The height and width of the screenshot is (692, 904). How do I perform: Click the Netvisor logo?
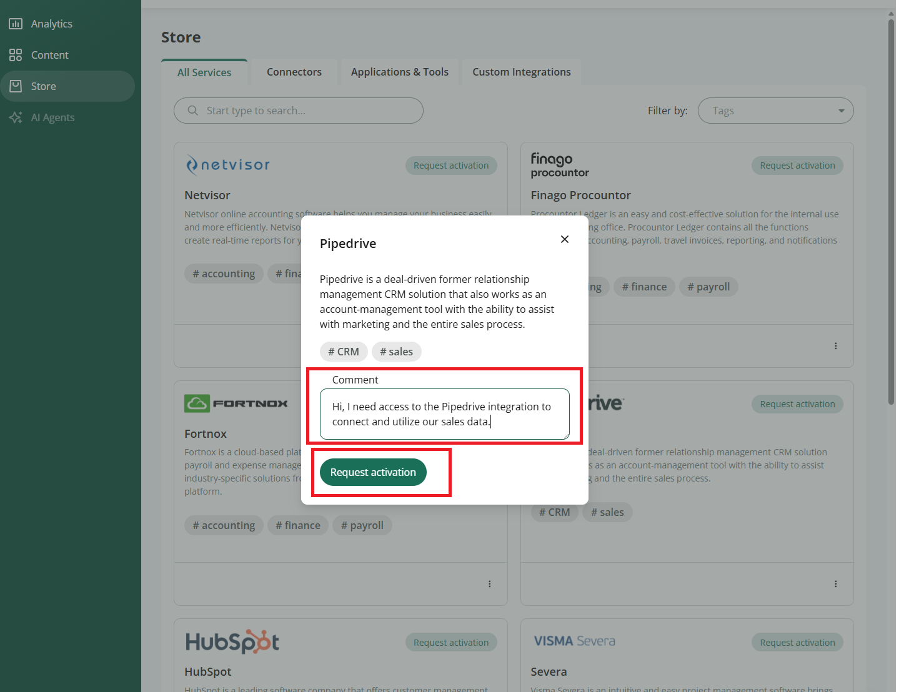click(228, 165)
